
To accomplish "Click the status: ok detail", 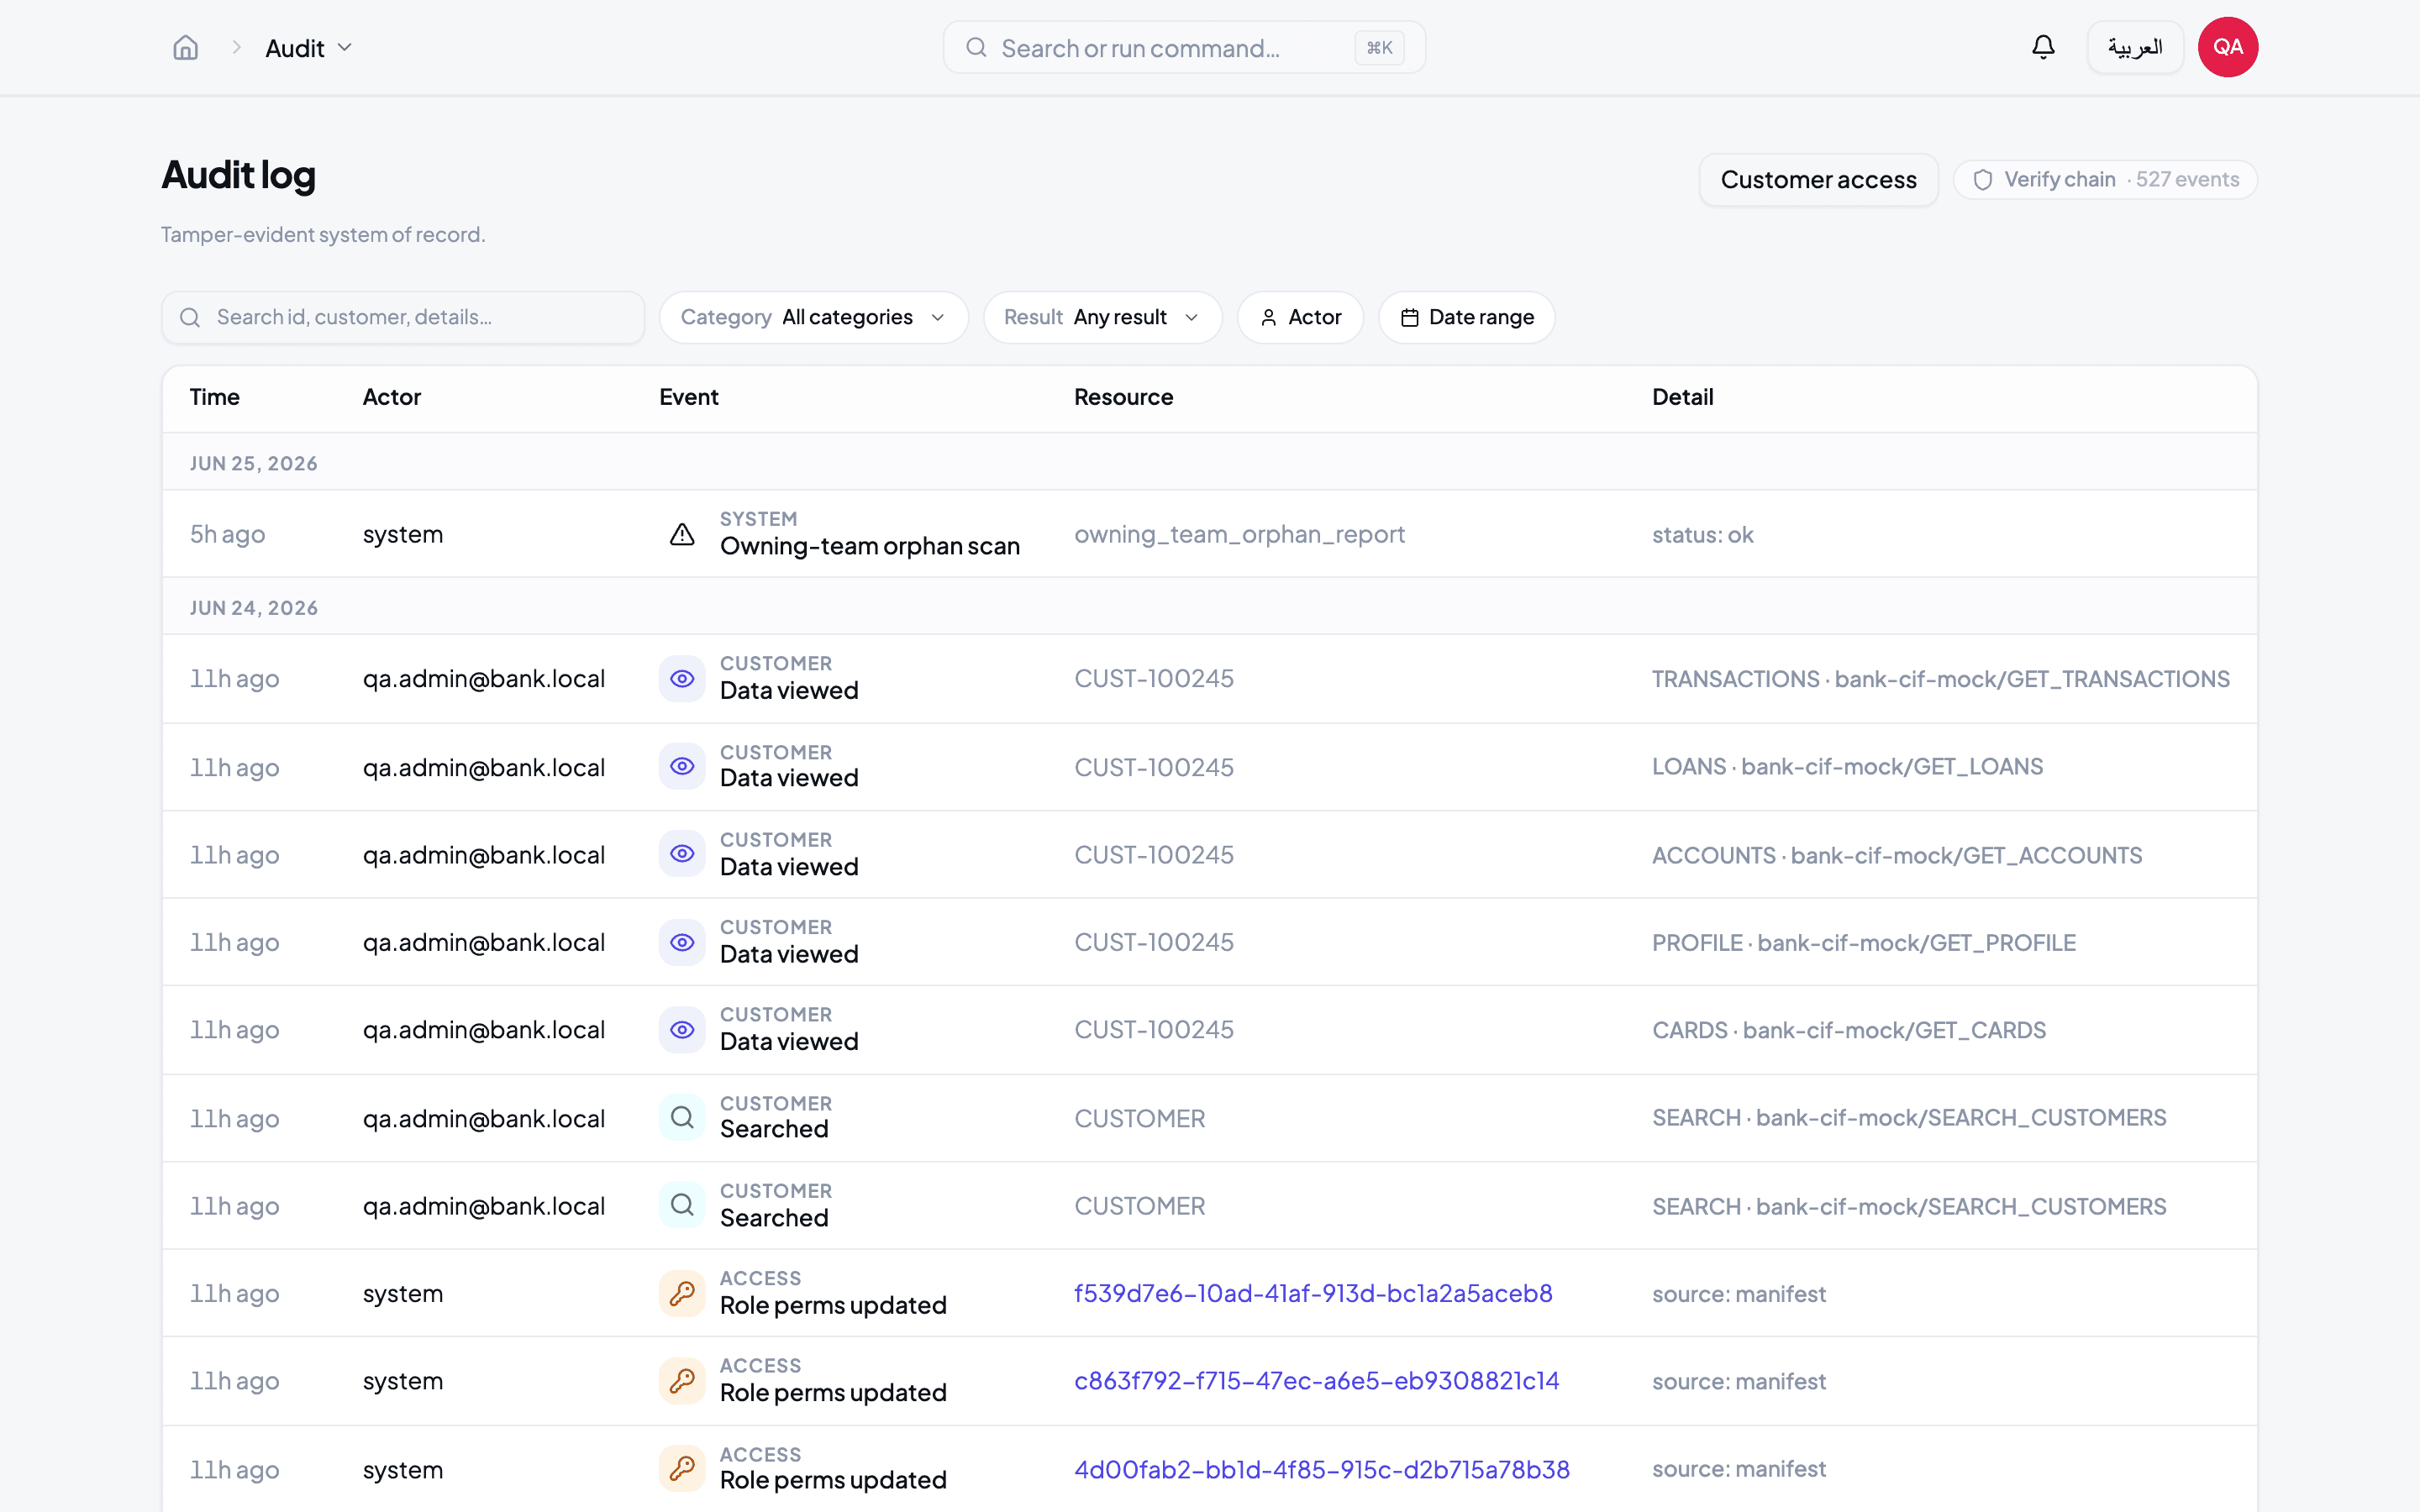I will (1702, 534).
